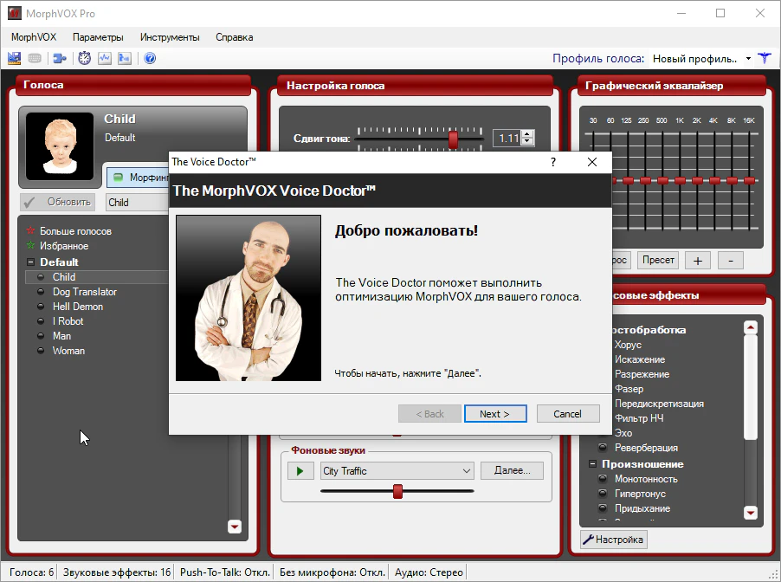This screenshot has height=582, width=781.
Task: Select the Hell Demon voice in the list
Action: tap(77, 307)
